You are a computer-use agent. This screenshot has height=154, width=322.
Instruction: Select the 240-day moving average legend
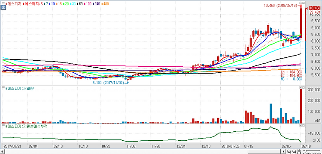(96, 4)
